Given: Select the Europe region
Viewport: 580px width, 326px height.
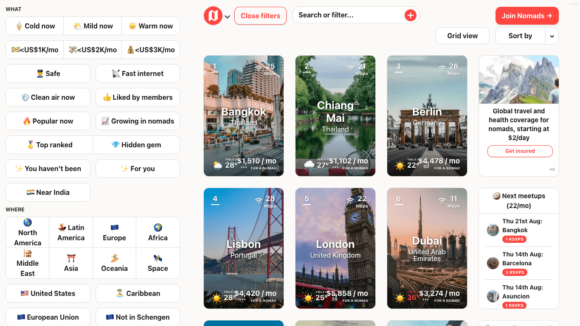Looking at the screenshot, I should (x=114, y=232).
